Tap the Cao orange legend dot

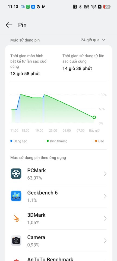(x=96, y=141)
